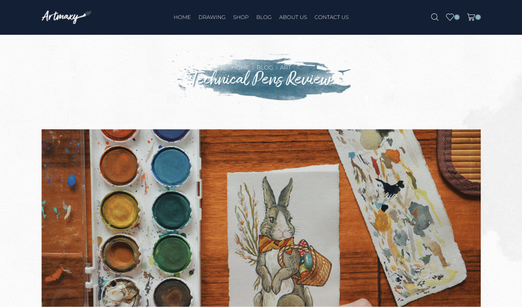Open the Shop menu item

241,17
